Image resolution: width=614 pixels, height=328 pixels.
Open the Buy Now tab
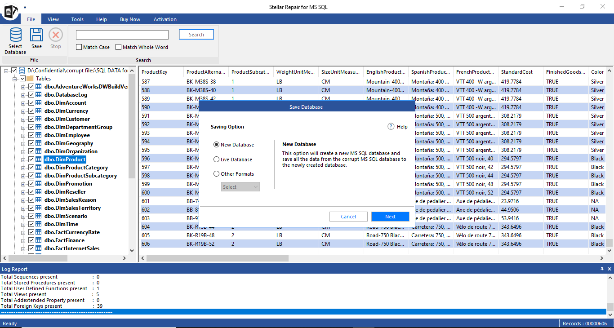(130, 19)
